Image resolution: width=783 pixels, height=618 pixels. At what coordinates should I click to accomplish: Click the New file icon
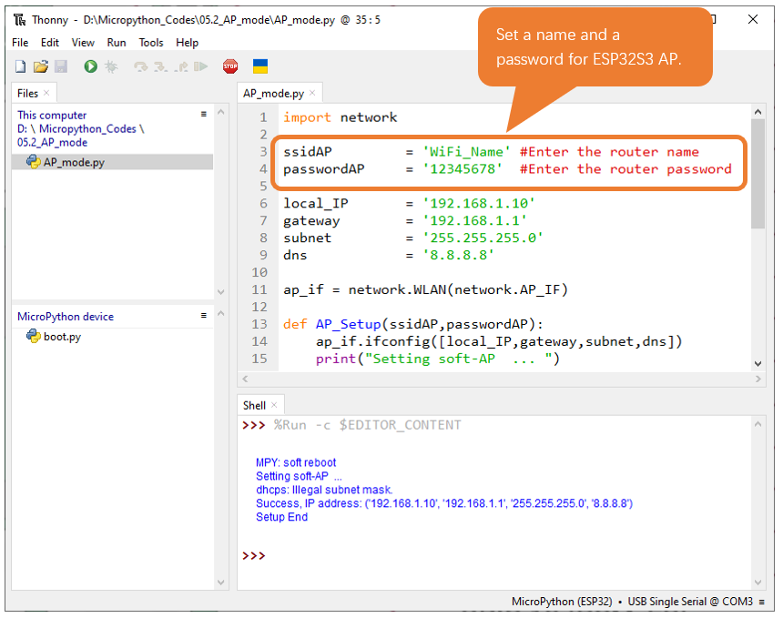pos(20,66)
